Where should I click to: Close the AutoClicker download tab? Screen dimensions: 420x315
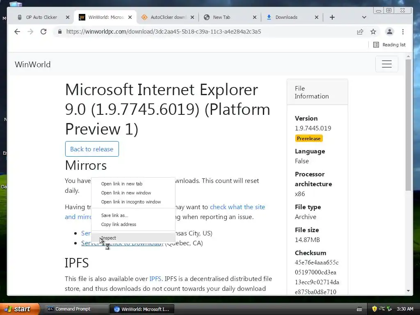[x=192, y=17]
